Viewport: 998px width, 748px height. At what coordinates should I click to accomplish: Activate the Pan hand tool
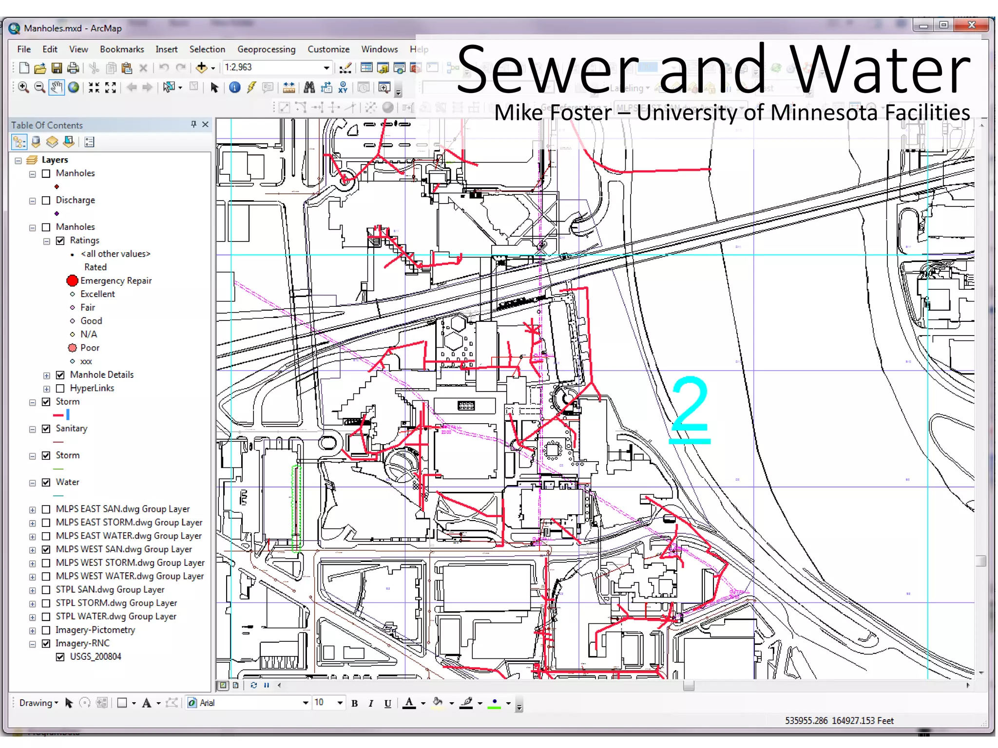(x=57, y=87)
